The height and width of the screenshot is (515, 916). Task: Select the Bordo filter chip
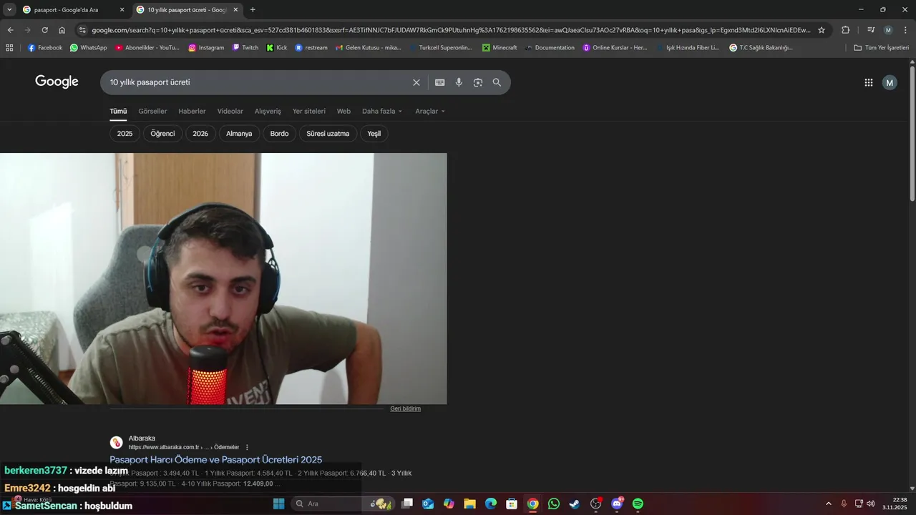pyautogui.click(x=279, y=134)
